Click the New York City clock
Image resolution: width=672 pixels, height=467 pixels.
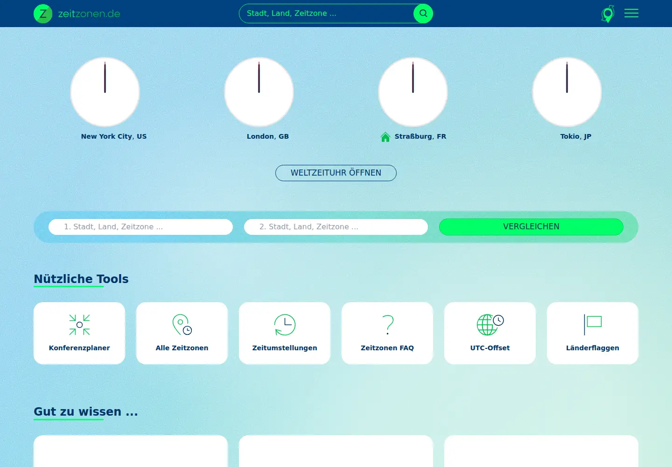105,92
